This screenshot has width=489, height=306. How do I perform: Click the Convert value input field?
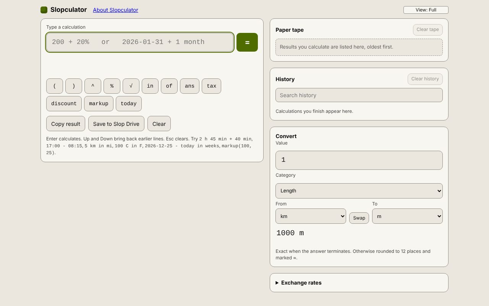[x=359, y=160]
